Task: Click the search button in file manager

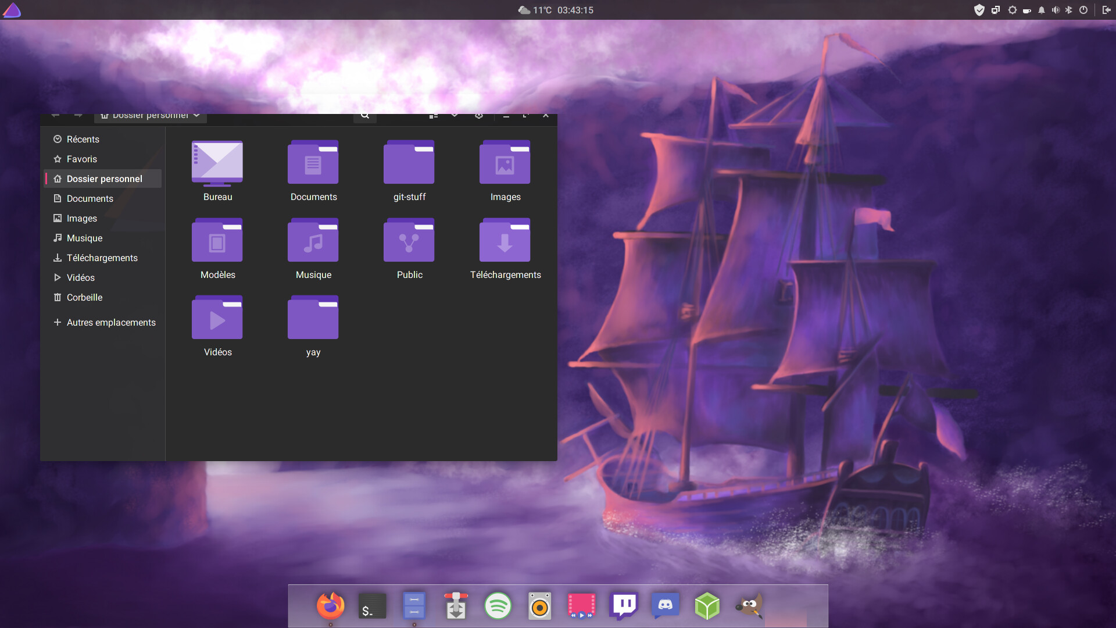Action: pyautogui.click(x=365, y=117)
